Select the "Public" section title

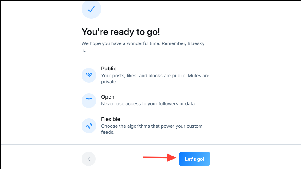pos(109,69)
